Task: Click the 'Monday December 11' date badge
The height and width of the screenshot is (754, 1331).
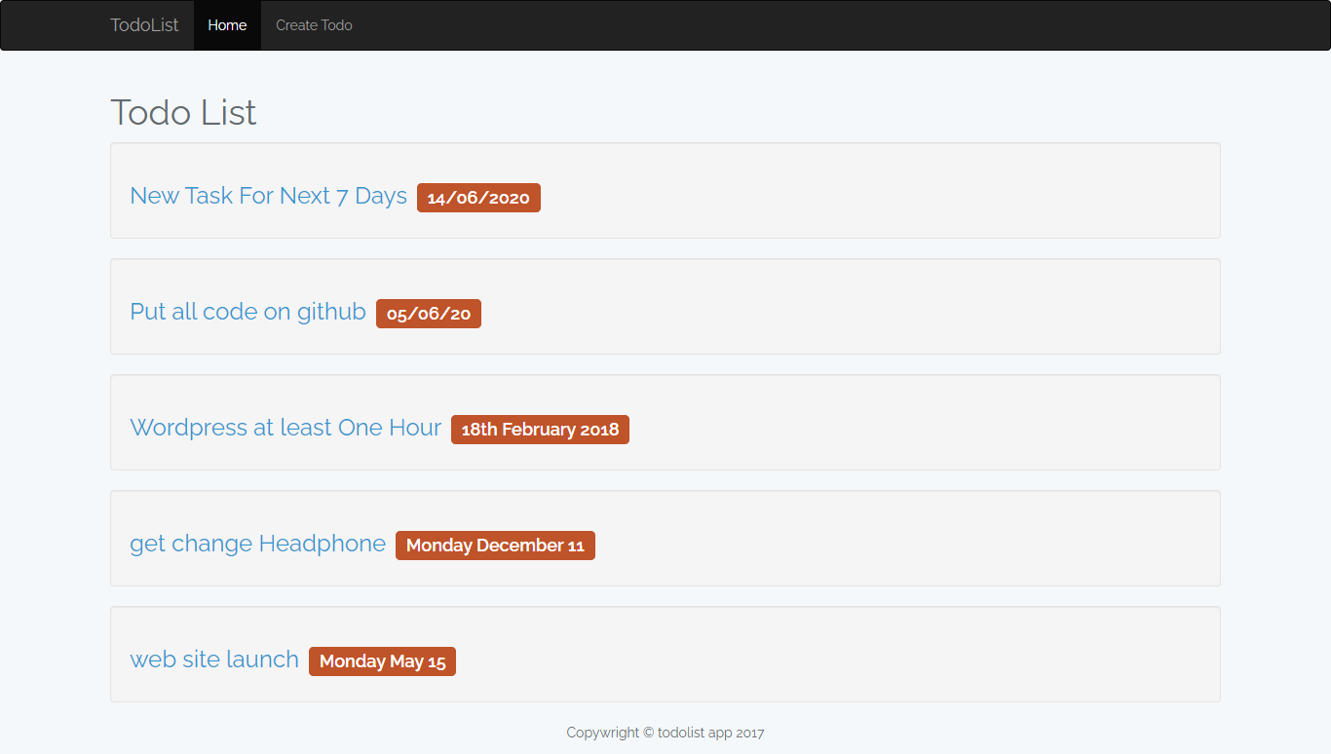Action: [x=495, y=546]
